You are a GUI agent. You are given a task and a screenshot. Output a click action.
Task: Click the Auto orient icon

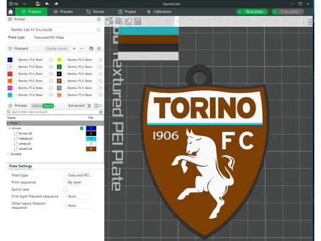pos(128,21)
